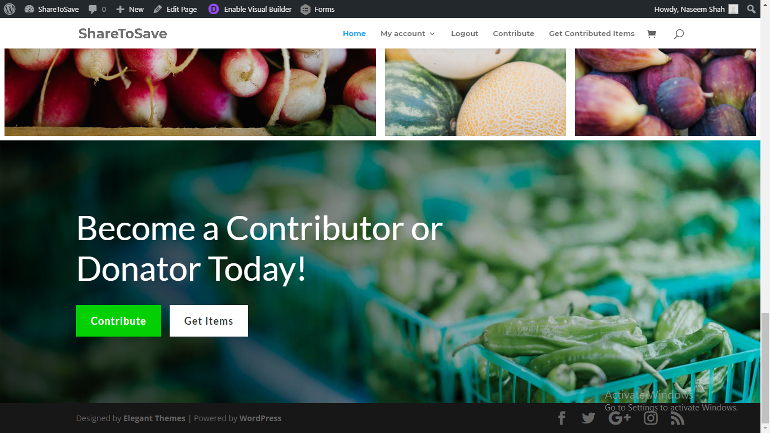Open the Elegant Themes link
770x433 pixels.
154,418
